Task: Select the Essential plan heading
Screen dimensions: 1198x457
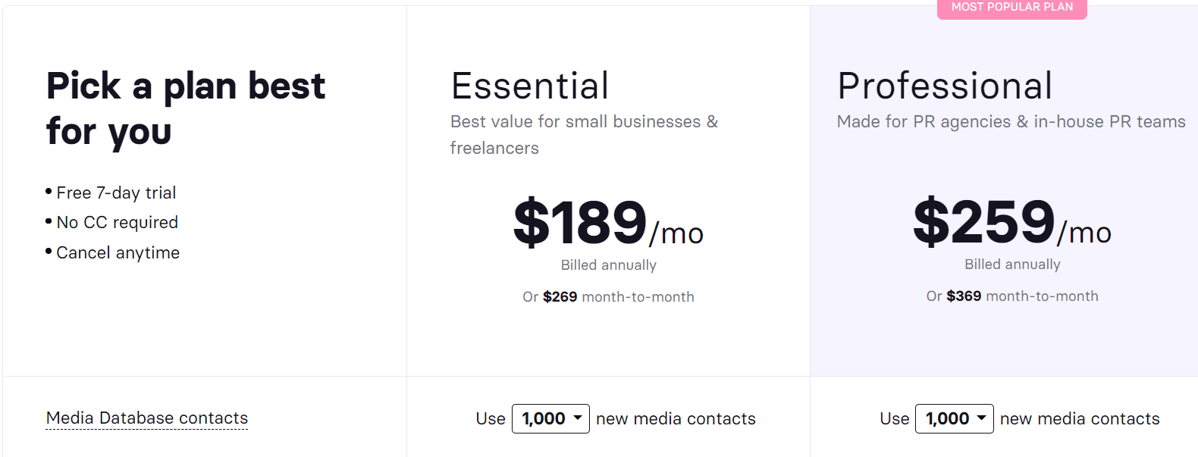Action: (x=530, y=86)
